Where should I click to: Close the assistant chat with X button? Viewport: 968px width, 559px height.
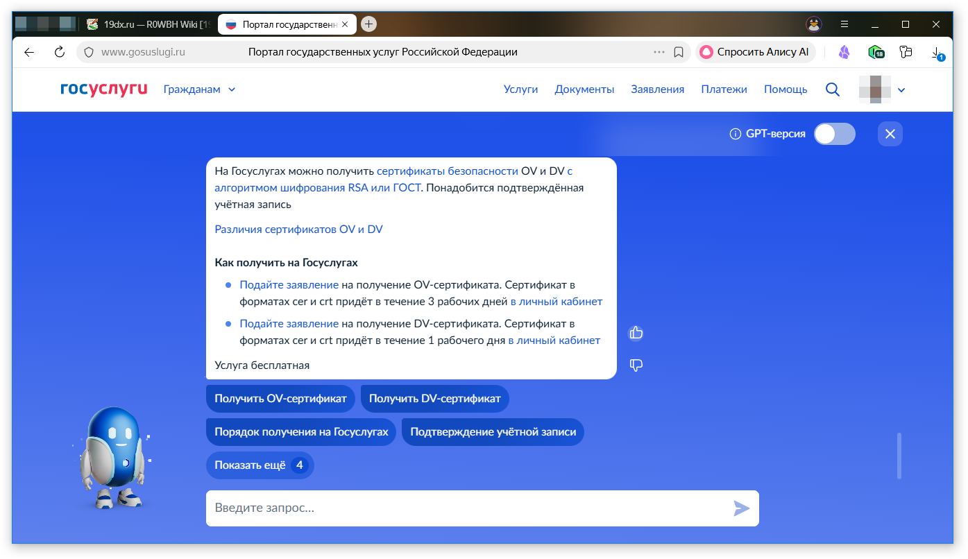coord(890,134)
